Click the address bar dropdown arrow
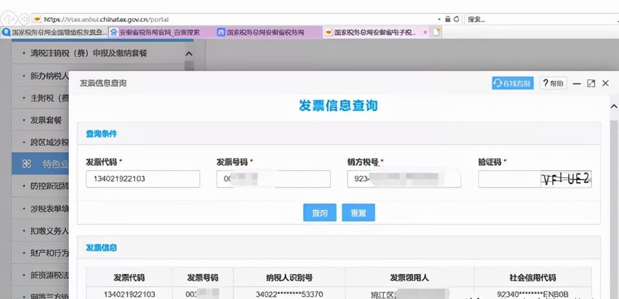 439,19
